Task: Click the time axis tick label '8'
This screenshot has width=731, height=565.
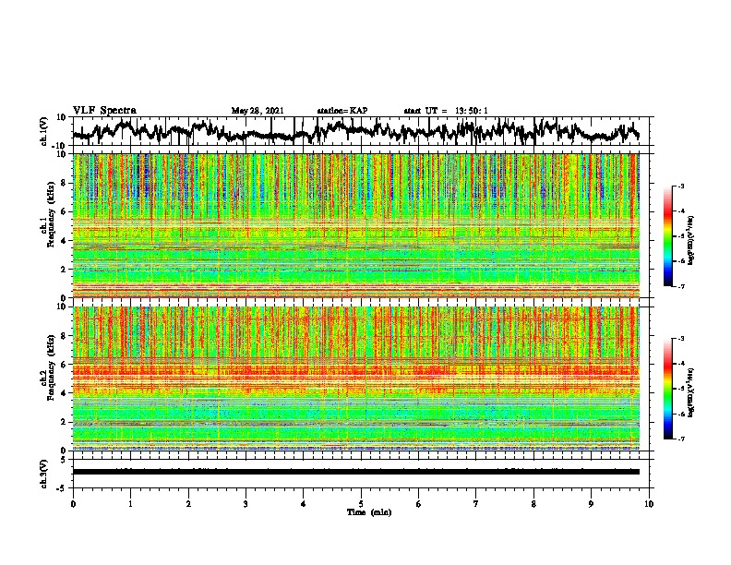Action: click(x=533, y=504)
